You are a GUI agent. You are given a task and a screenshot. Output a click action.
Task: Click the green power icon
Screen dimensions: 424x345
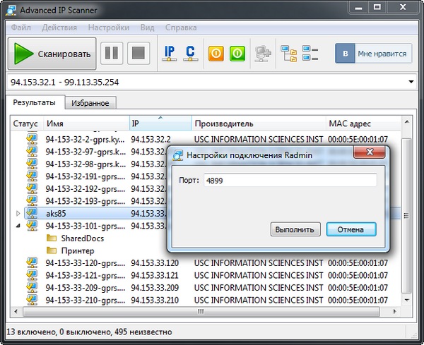(237, 54)
